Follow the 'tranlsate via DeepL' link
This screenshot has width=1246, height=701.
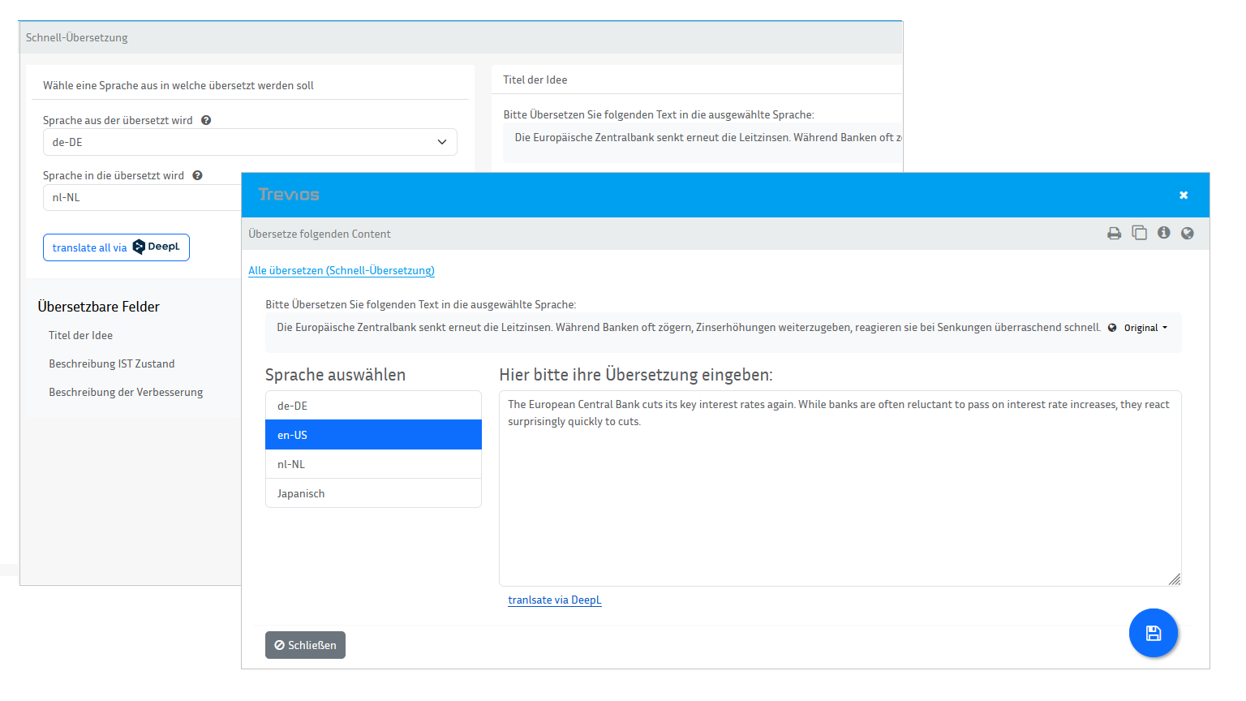[555, 600]
